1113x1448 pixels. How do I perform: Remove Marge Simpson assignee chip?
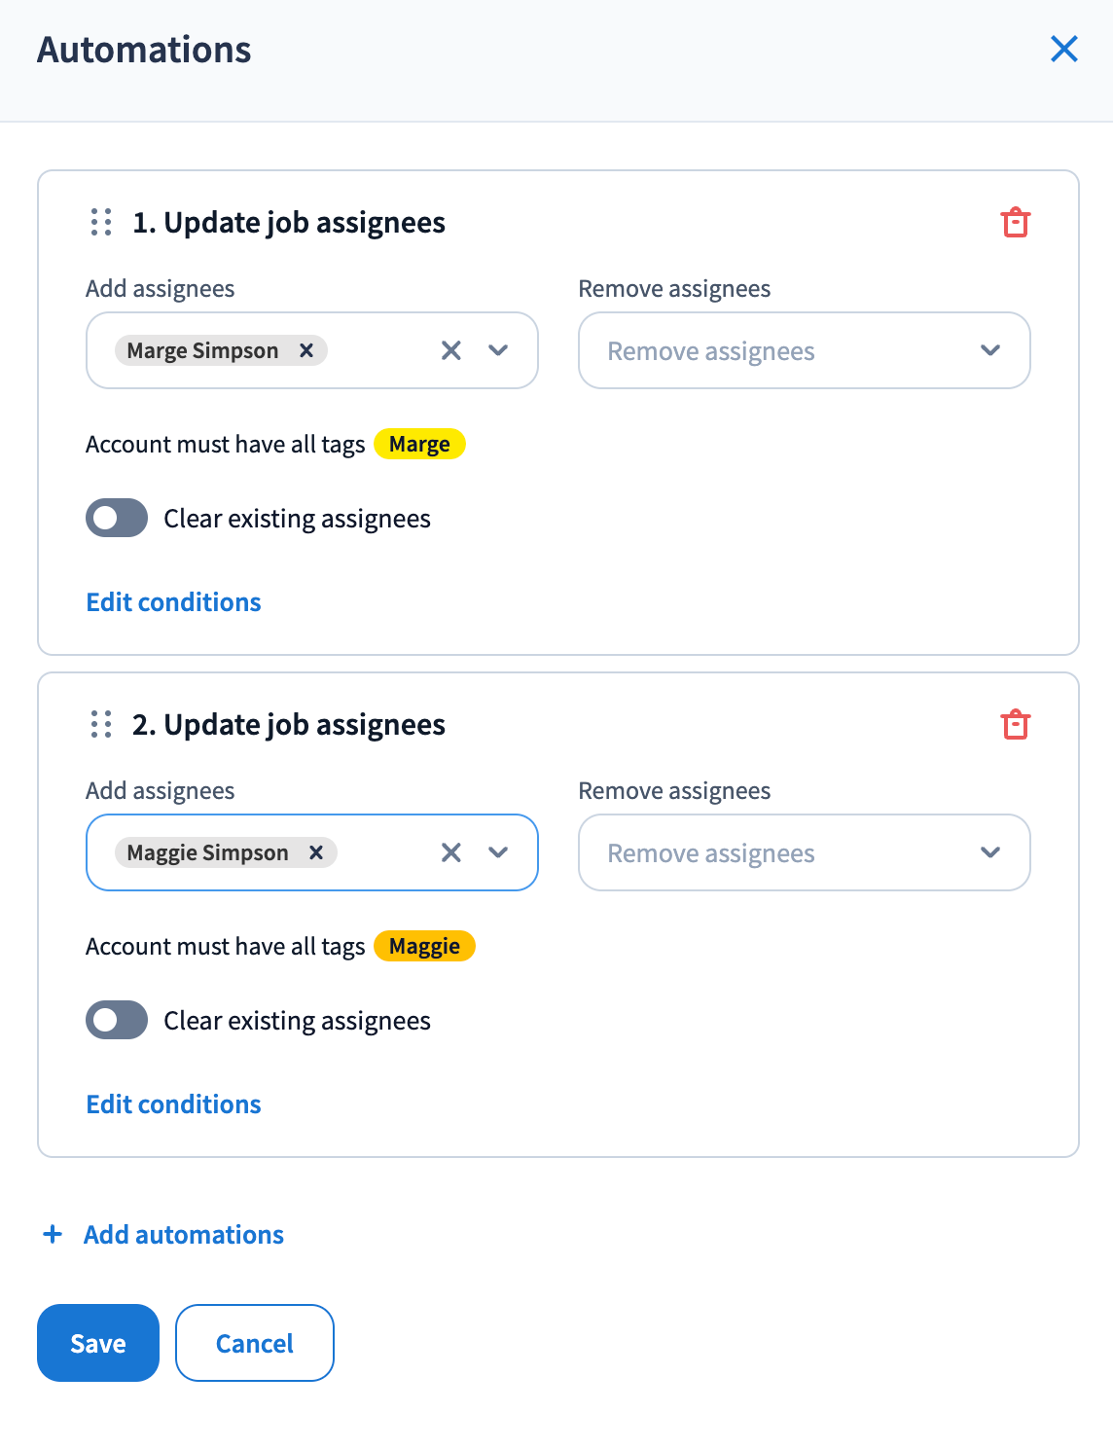click(x=306, y=350)
